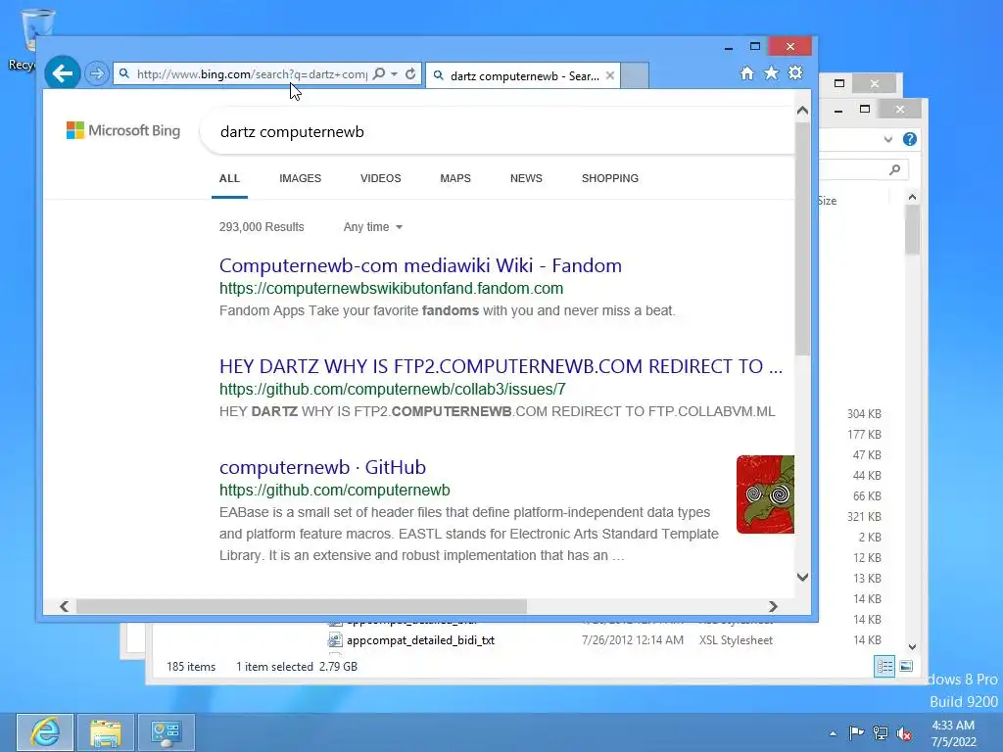Open 'computernewb · GitHub' result
This screenshot has width=1003, height=752.
point(322,467)
